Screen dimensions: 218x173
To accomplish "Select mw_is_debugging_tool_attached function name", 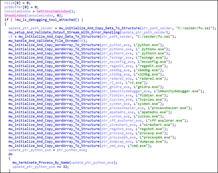I will click(46, 20).
